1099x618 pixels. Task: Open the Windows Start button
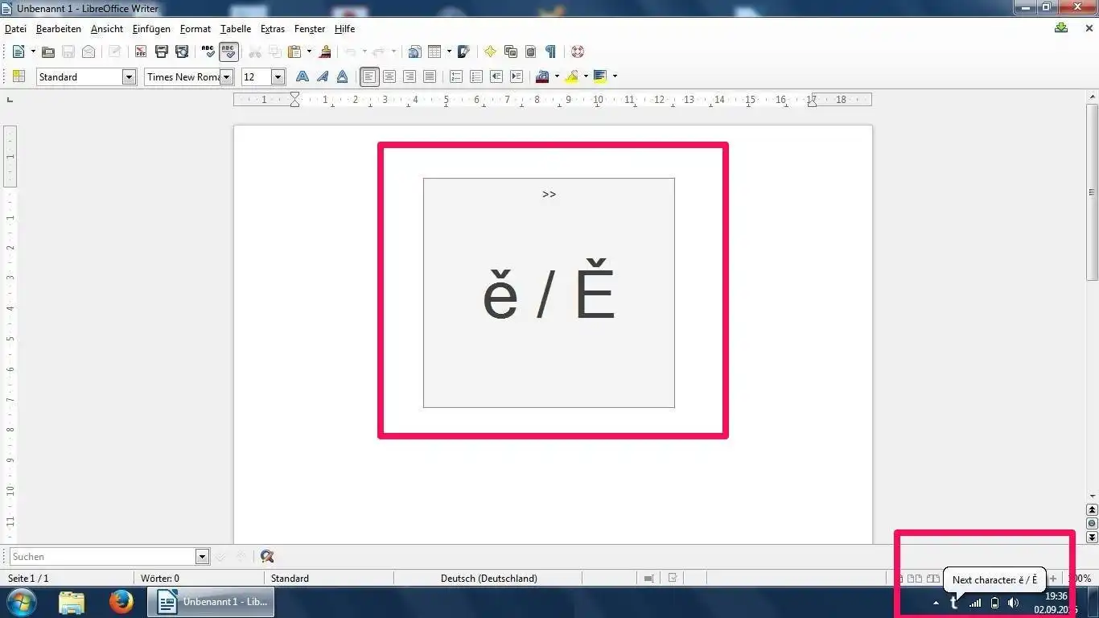tap(21, 602)
